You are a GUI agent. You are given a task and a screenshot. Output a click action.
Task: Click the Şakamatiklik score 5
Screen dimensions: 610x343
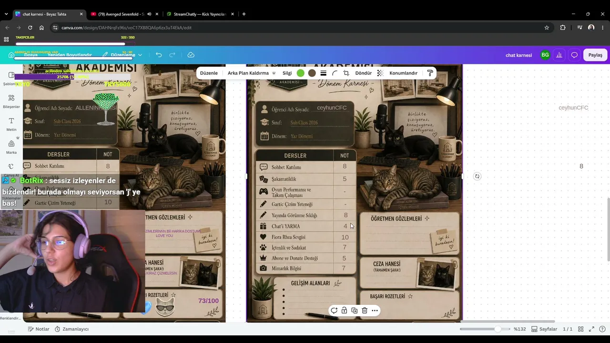[x=345, y=179]
